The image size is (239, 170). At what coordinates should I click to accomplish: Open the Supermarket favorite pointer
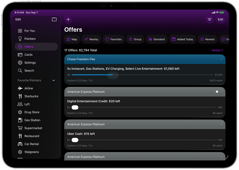click(36, 128)
